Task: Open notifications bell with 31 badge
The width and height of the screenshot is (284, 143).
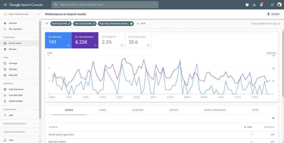Action: (x=261, y=5)
